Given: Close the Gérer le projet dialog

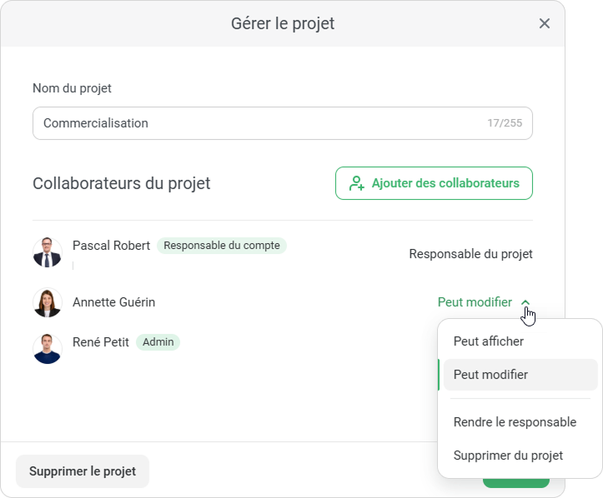Looking at the screenshot, I should (x=545, y=23).
